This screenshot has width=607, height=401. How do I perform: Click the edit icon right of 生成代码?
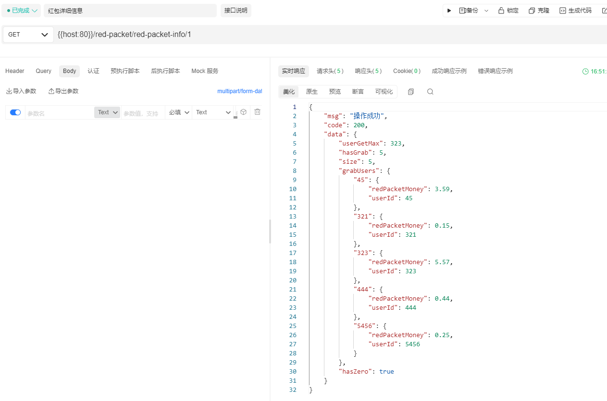604,11
